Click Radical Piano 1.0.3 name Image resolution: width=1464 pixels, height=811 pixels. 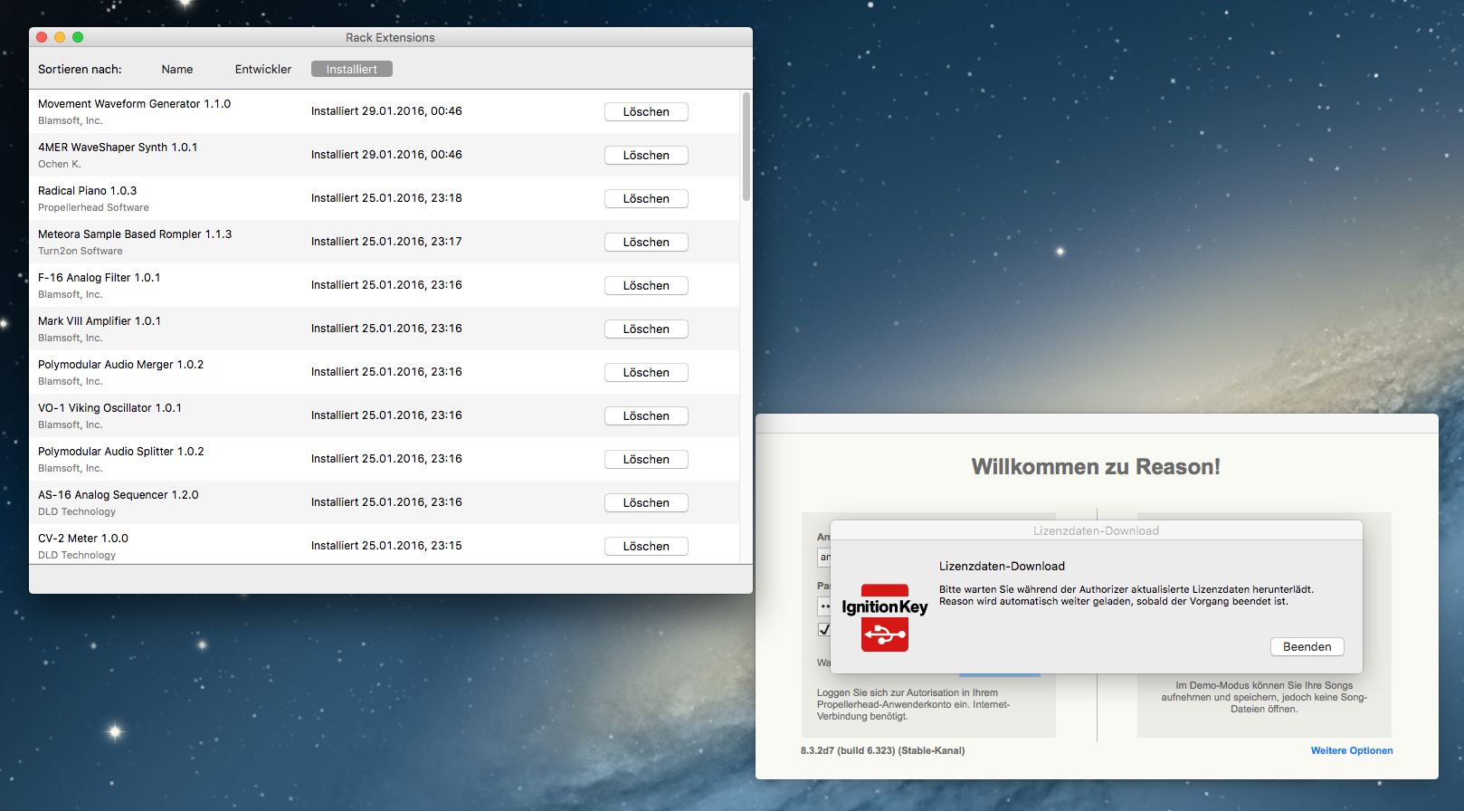(x=88, y=191)
